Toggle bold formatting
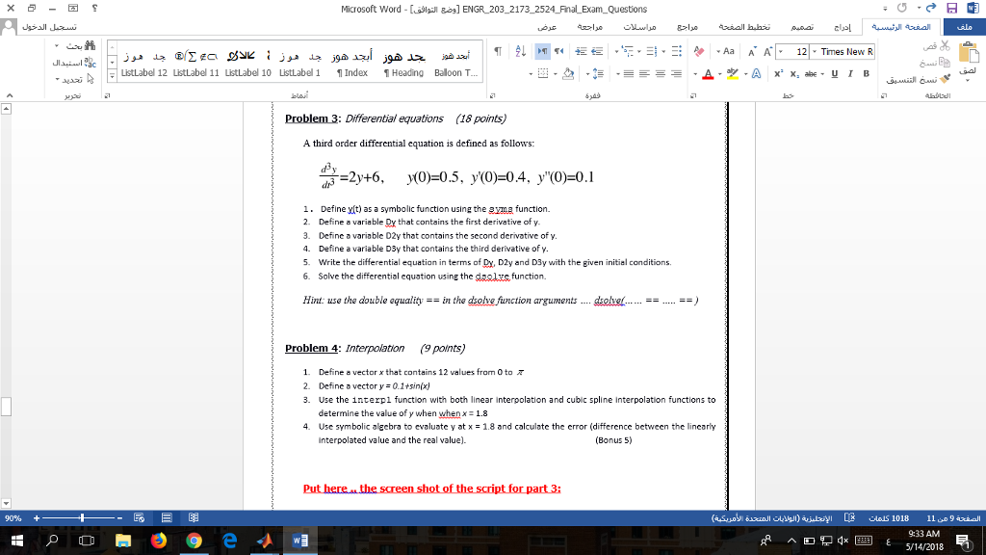 pyautogui.click(x=866, y=73)
